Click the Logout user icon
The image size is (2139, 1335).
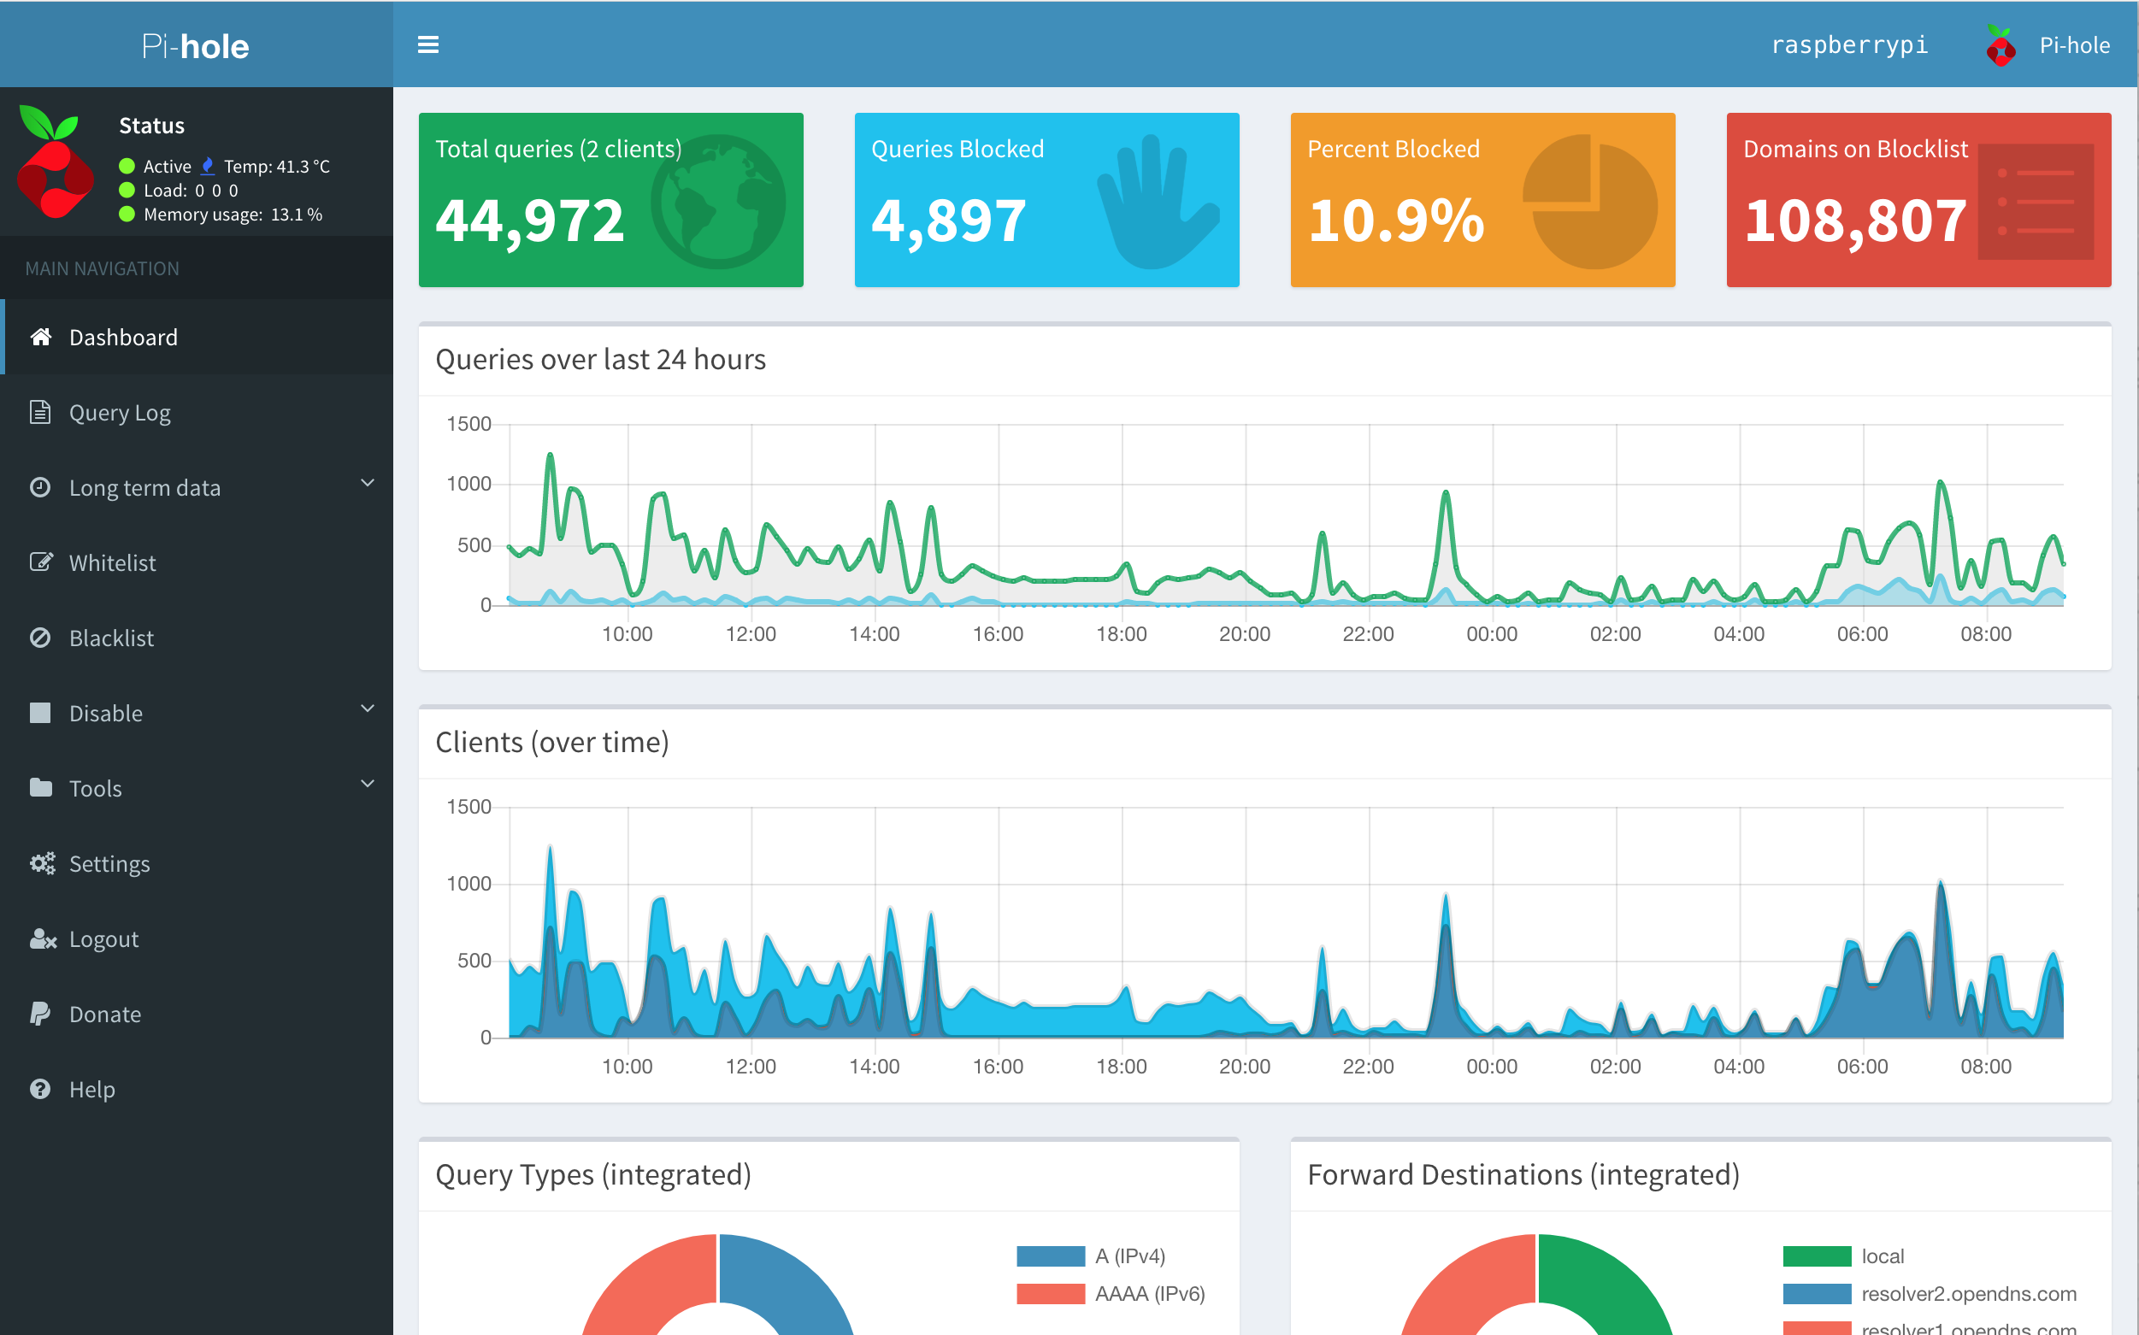coord(43,938)
